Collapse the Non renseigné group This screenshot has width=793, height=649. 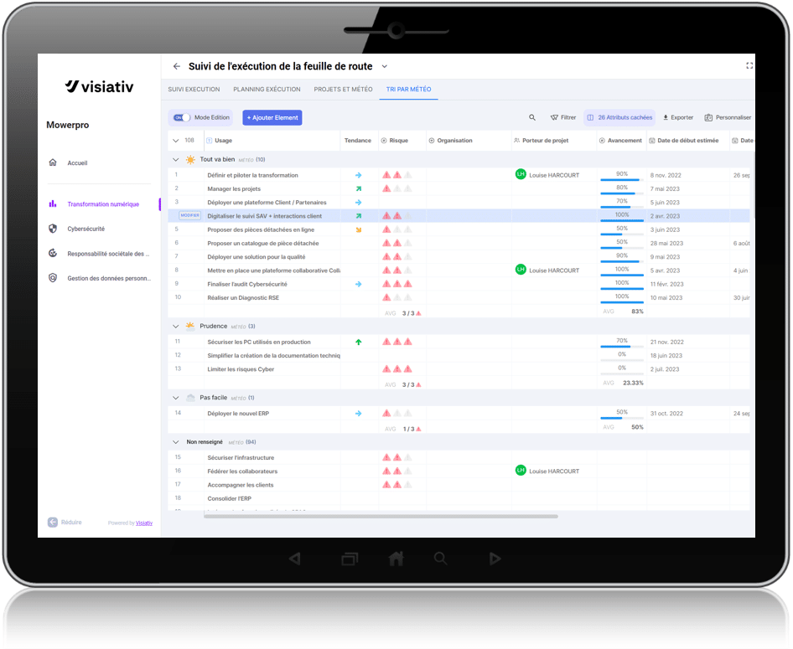click(175, 442)
